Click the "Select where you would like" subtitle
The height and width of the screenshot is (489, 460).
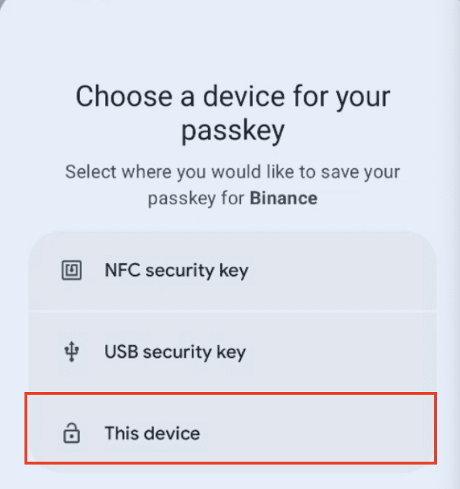point(233,185)
